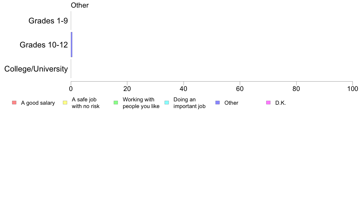Click the Grades 1-9 axis label
Screen dimensions: 361x224
[48, 21]
